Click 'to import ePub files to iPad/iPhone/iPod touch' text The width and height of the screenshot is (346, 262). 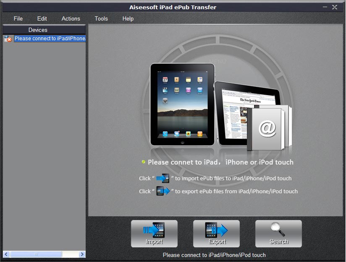(x=233, y=178)
